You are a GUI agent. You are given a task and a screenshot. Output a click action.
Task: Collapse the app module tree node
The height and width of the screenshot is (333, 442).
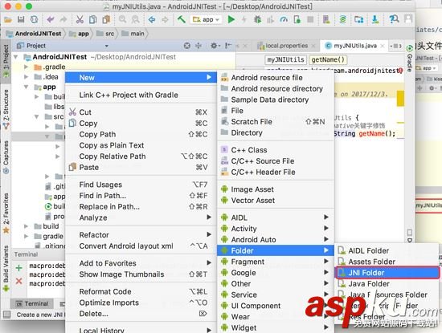27,87
